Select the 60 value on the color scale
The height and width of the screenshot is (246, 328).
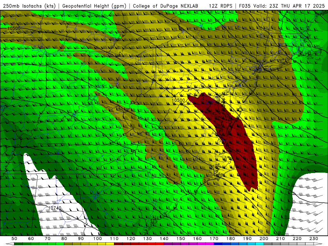[x=31, y=239]
